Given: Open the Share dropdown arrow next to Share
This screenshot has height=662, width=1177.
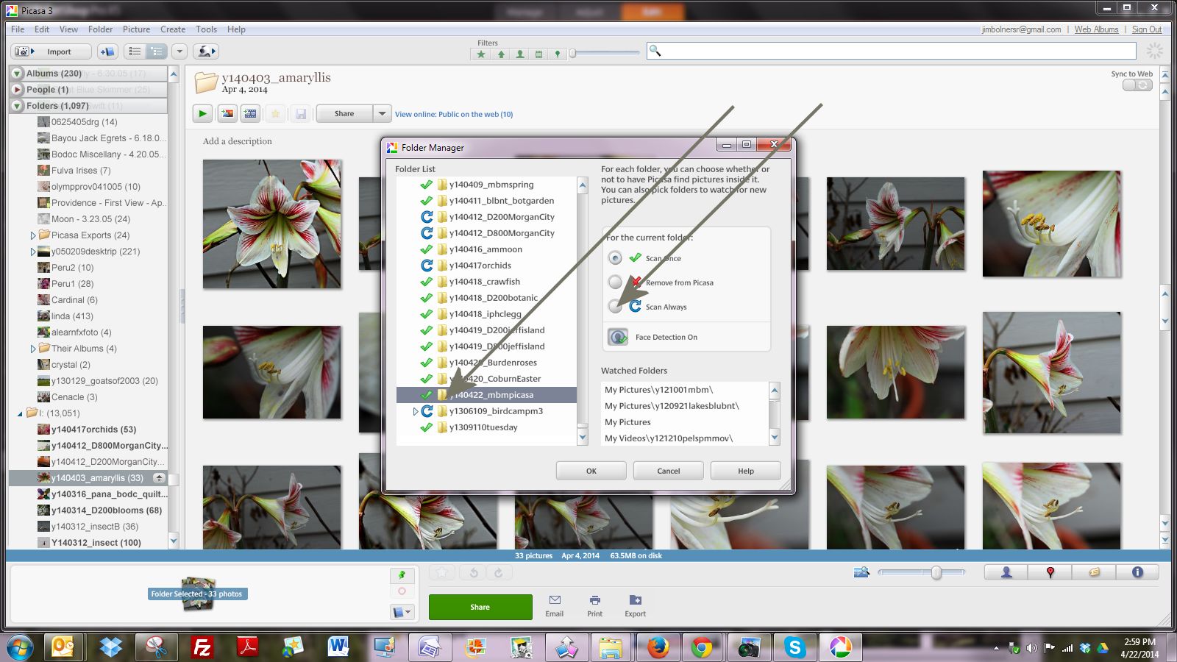Looking at the screenshot, I should pyautogui.click(x=381, y=113).
